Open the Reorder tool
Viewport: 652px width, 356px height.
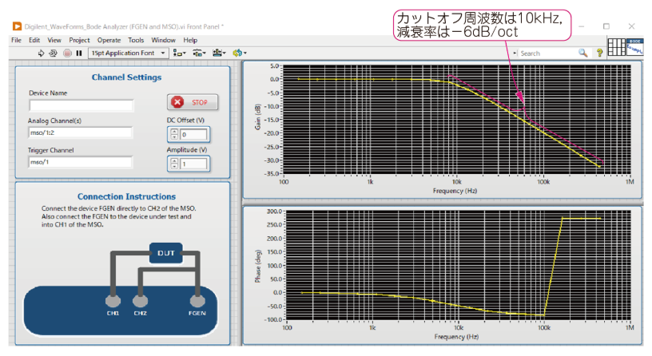point(238,53)
